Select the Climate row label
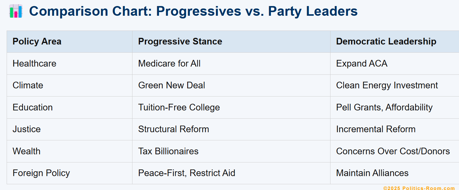459x190 pixels. (x=28, y=85)
